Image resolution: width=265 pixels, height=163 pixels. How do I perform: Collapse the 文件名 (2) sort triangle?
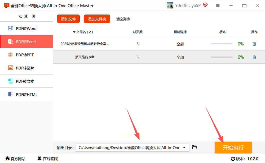[74, 32]
